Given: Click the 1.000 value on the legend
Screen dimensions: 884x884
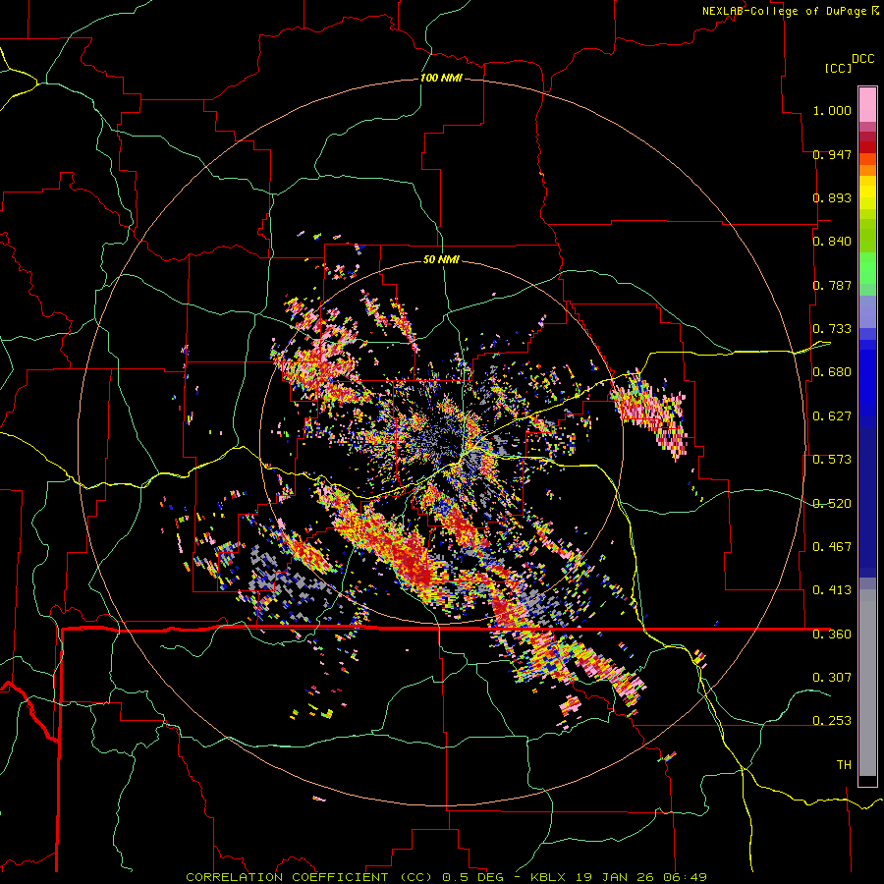Looking at the screenshot, I should (832, 110).
